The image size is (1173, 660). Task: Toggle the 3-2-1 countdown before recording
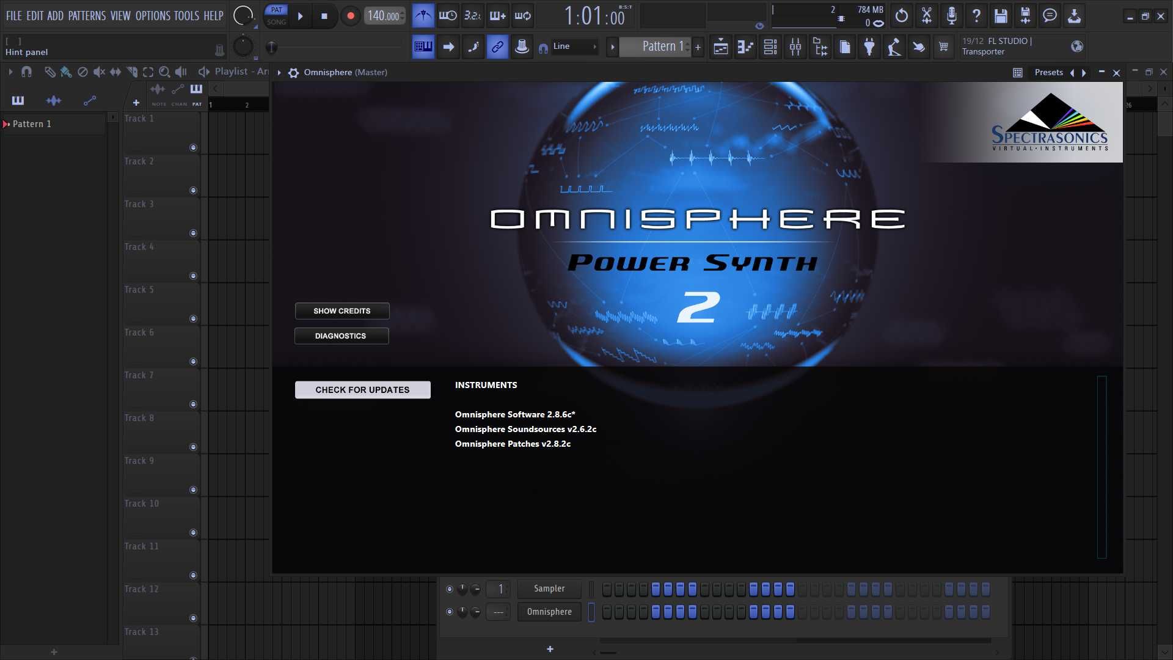pyautogui.click(x=472, y=16)
